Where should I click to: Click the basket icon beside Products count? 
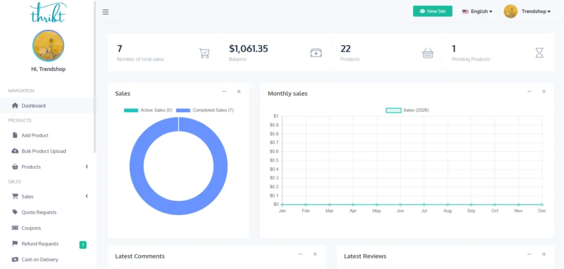(427, 53)
